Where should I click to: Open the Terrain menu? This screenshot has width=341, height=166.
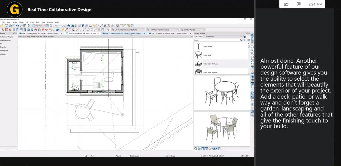15,22
